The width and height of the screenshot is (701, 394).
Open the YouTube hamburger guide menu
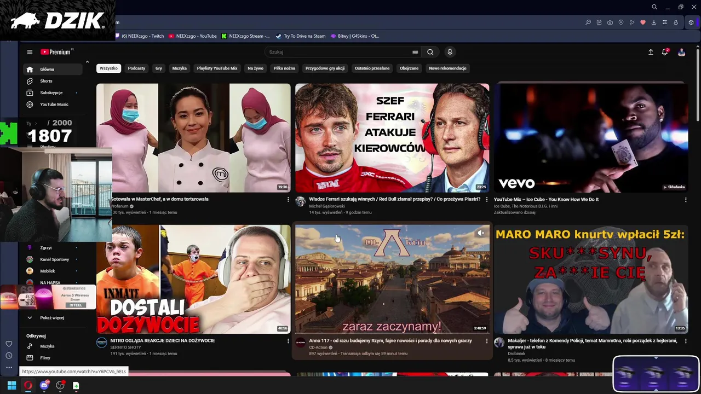click(x=30, y=52)
